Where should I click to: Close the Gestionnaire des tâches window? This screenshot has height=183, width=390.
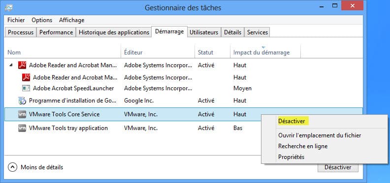tap(352, 5)
